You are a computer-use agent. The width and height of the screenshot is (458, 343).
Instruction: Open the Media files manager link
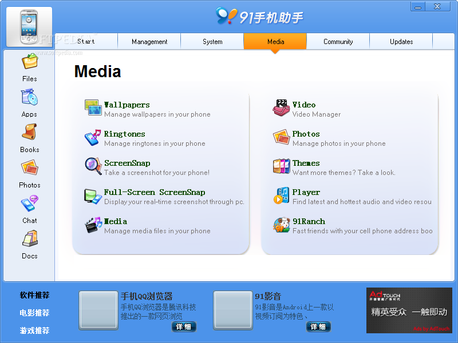(x=116, y=221)
